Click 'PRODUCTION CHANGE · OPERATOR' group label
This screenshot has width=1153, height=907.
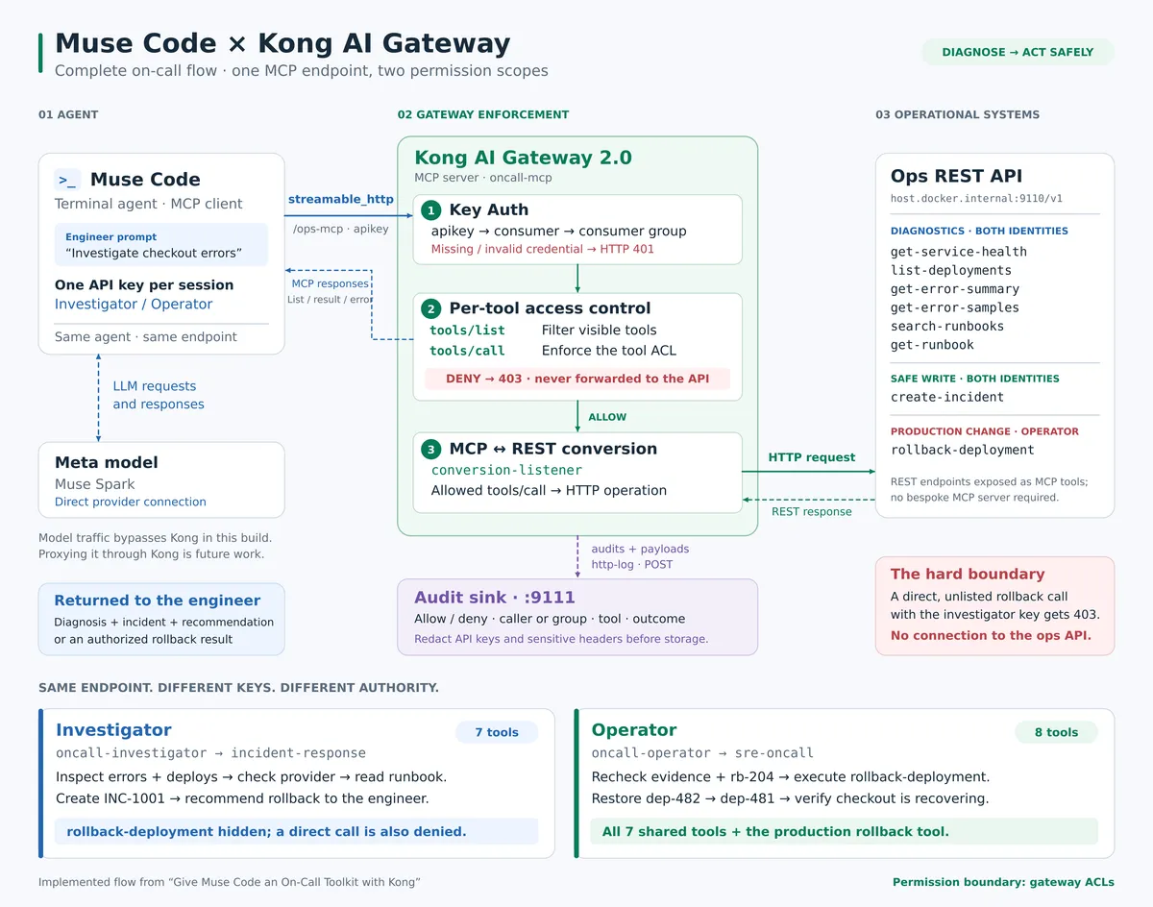coord(985,431)
